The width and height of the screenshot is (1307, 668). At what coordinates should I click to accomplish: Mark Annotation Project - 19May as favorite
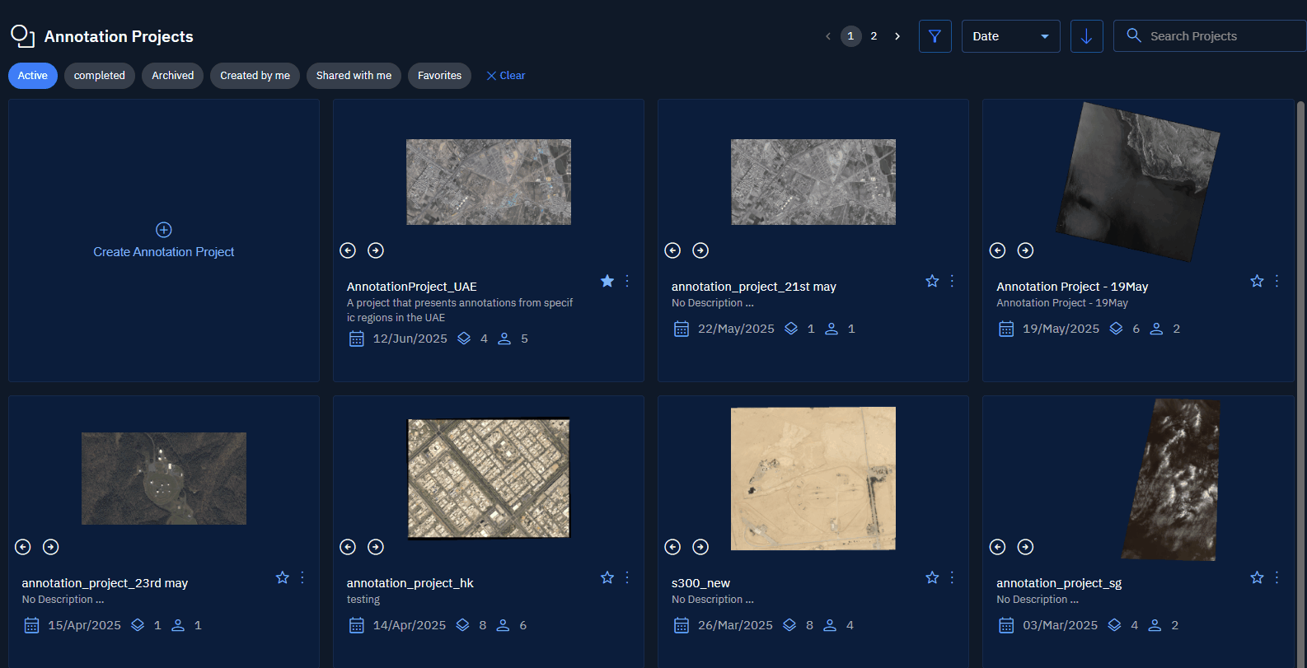pos(1257,281)
